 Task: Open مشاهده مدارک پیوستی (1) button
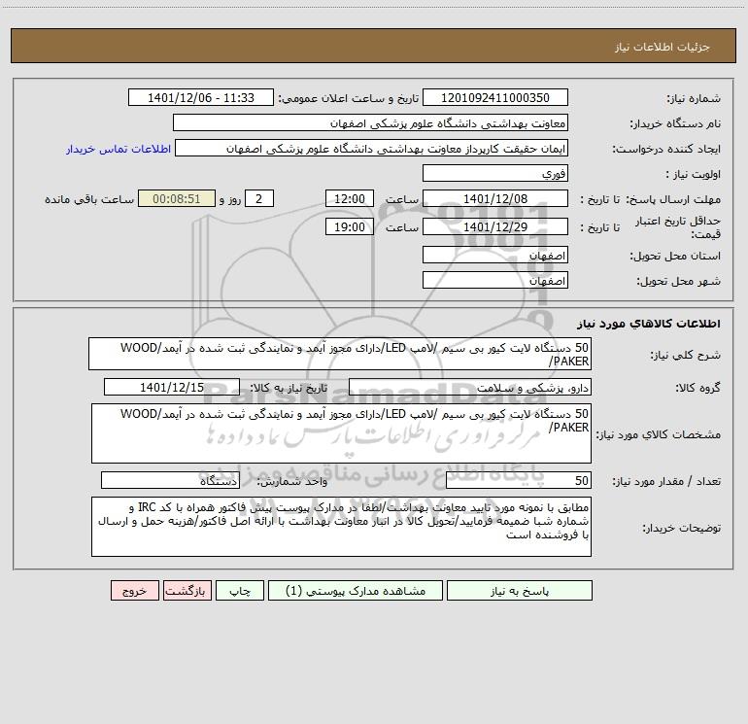point(356,590)
